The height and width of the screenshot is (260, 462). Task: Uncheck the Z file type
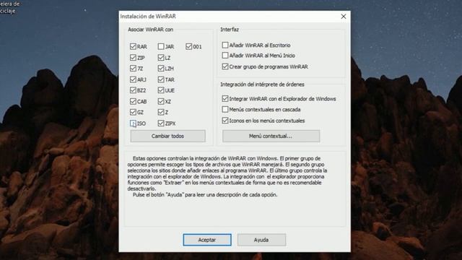coord(161,113)
